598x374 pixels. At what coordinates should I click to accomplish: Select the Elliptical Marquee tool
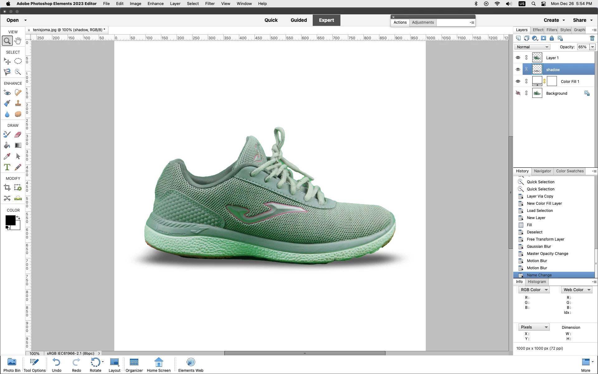[18, 61]
